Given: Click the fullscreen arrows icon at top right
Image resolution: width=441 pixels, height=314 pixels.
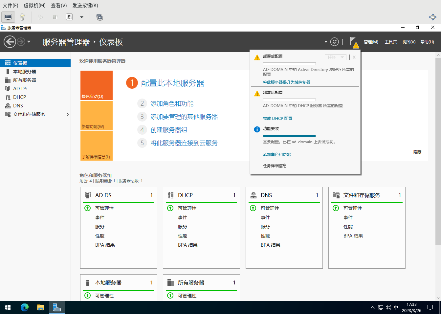Looking at the screenshot, I should pos(433,17).
